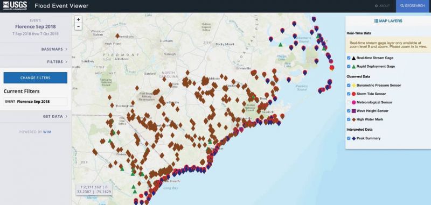The width and height of the screenshot is (431, 205).
Task: Click the large red Storm Tide marker offshore
Action: (332, 67)
